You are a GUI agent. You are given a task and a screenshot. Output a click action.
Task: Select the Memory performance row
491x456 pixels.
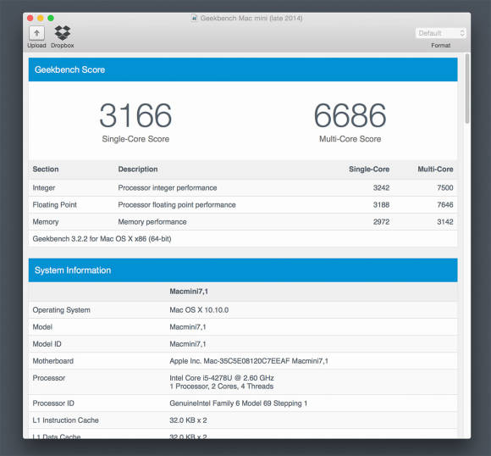click(243, 222)
